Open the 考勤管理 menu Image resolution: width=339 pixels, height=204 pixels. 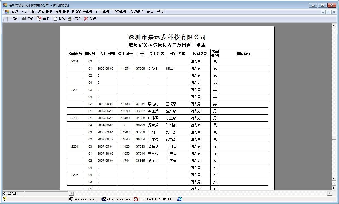click(45, 12)
